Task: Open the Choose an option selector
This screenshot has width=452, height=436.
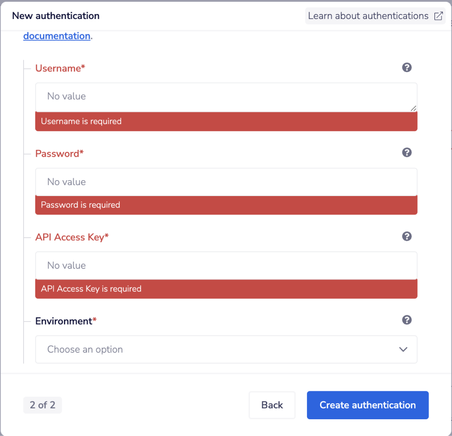Action: point(226,350)
